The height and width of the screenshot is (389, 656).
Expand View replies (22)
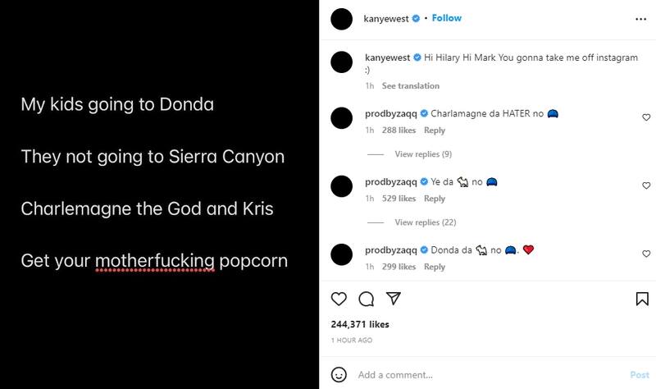click(x=425, y=222)
